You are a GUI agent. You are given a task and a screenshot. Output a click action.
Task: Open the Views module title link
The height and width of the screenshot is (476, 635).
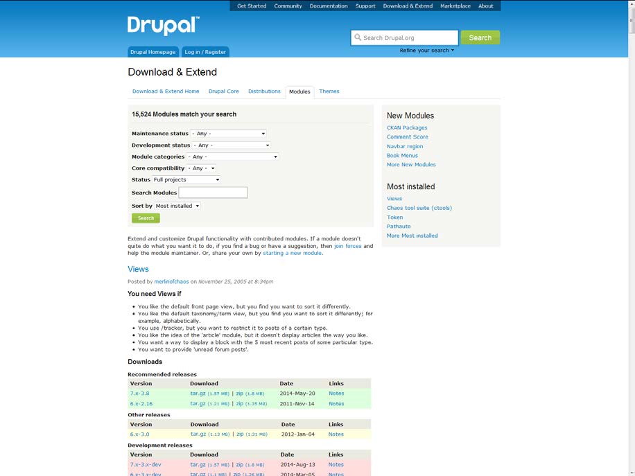(x=138, y=269)
